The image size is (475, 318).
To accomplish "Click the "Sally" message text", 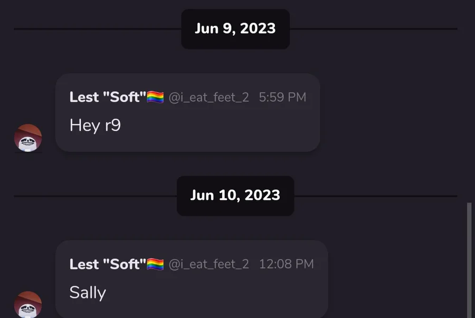I will [88, 293].
